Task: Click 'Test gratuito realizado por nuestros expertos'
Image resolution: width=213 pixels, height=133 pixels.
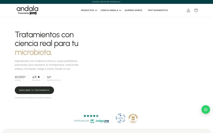Action: point(33,98)
